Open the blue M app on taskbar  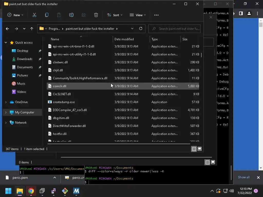pyautogui.click(x=76, y=191)
